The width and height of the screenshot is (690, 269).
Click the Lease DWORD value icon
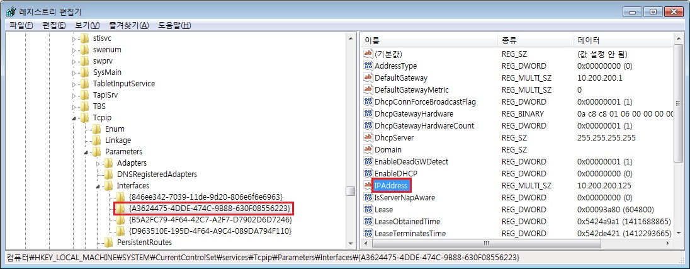pyautogui.click(x=368, y=209)
